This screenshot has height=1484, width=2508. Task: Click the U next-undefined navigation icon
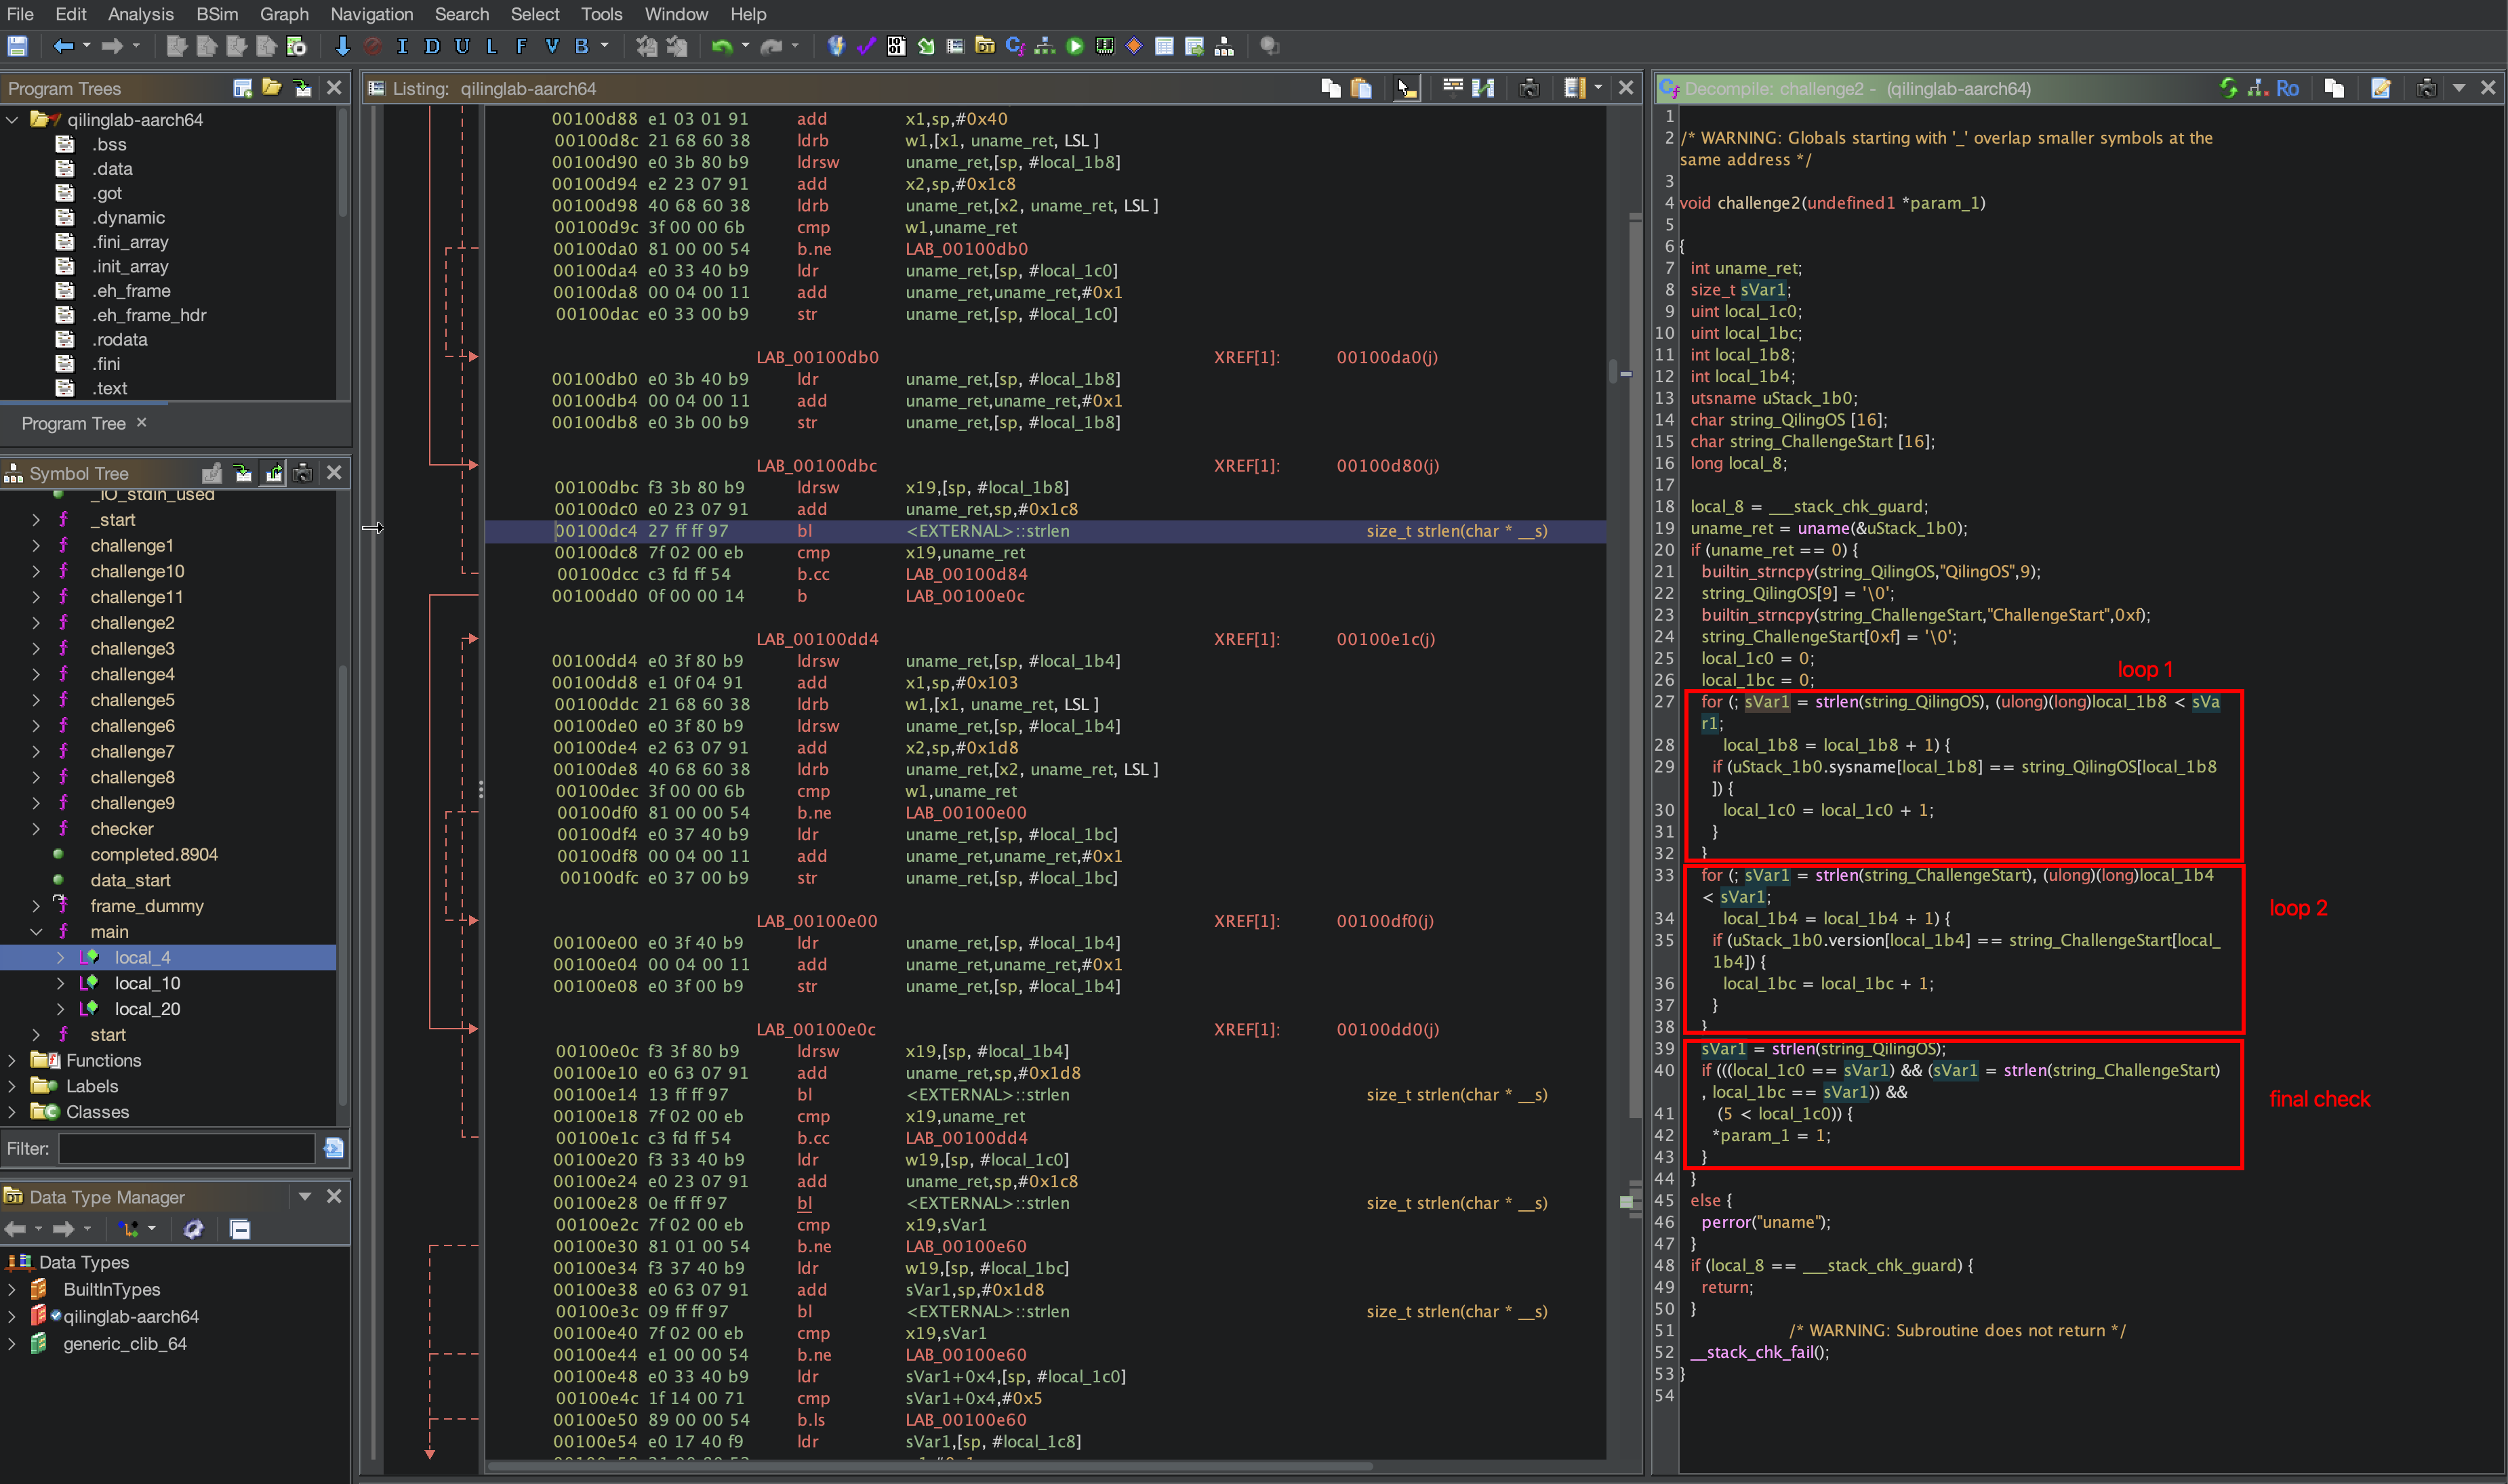click(462, 46)
